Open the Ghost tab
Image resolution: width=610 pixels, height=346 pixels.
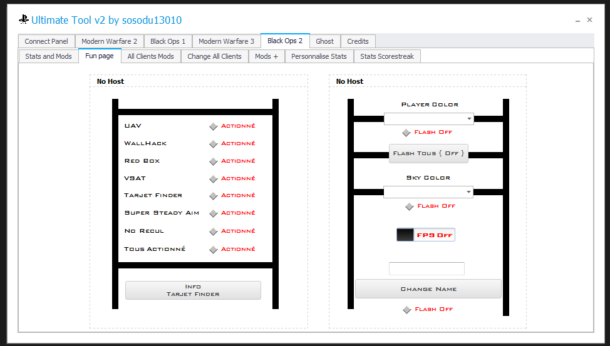(x=325, y=41)
